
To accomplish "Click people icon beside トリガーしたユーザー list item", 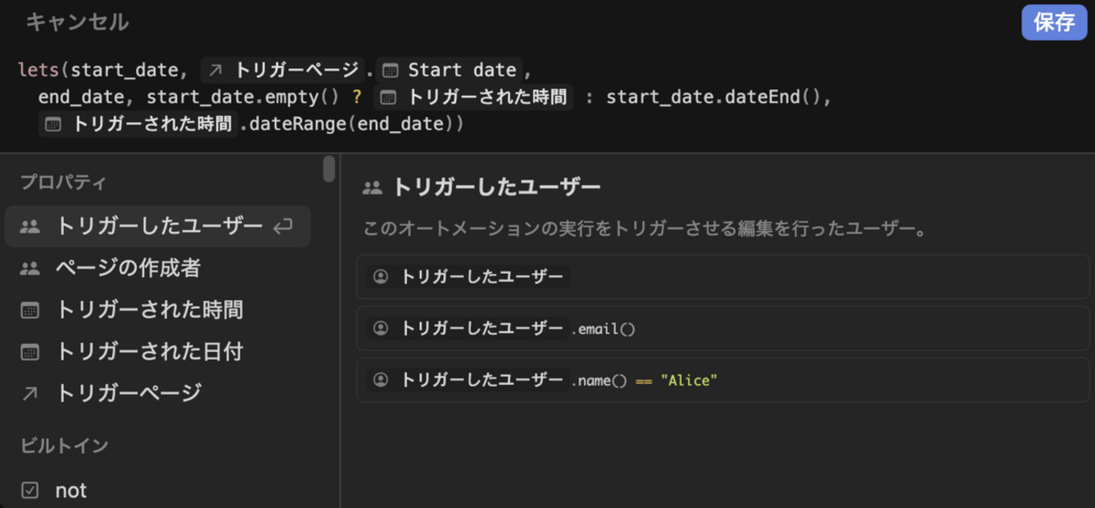I will click(x=30, y=226).
